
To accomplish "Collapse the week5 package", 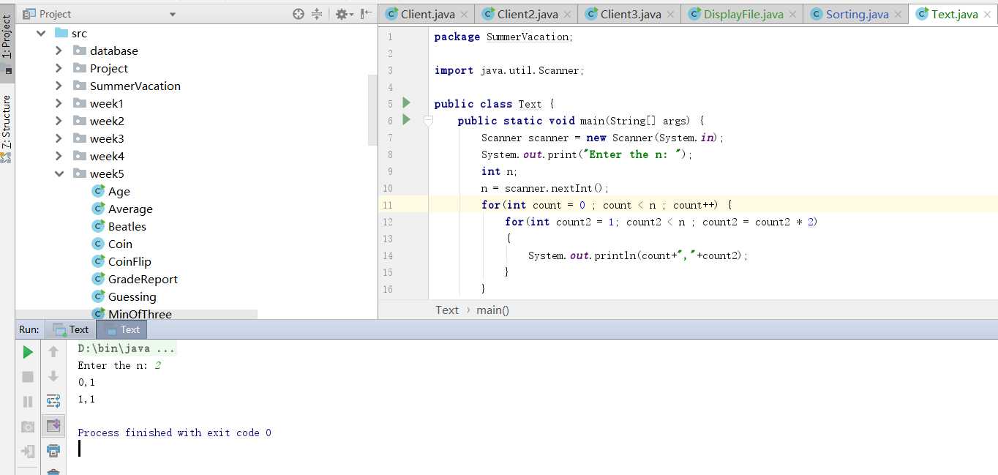I will (59, 173).
